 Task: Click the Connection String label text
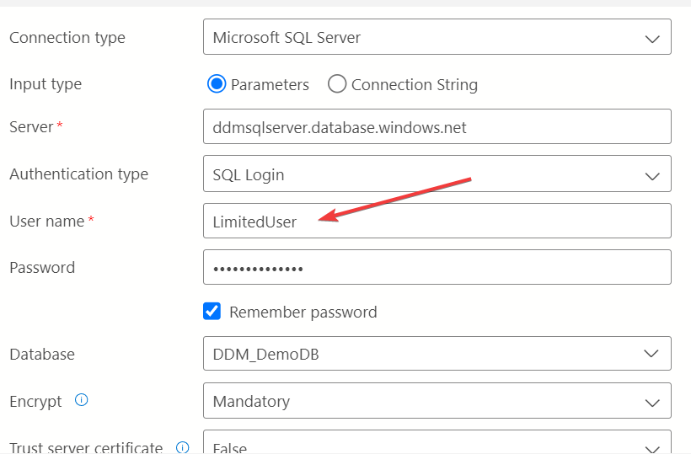pos(415,84)
